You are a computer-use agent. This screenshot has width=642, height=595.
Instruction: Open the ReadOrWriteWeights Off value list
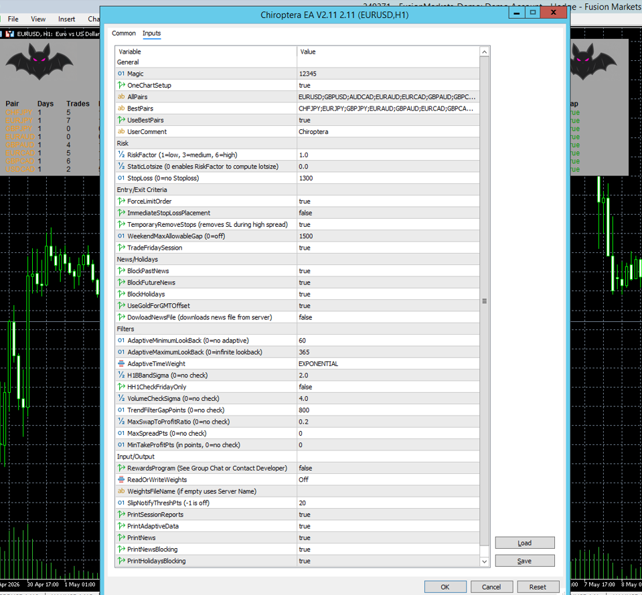388,480
